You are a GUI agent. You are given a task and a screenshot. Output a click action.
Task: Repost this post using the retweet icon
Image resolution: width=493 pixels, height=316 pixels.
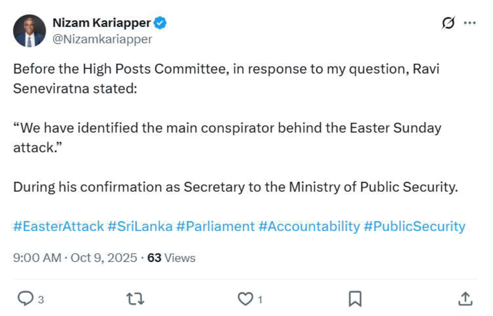[x=134, y=298]
